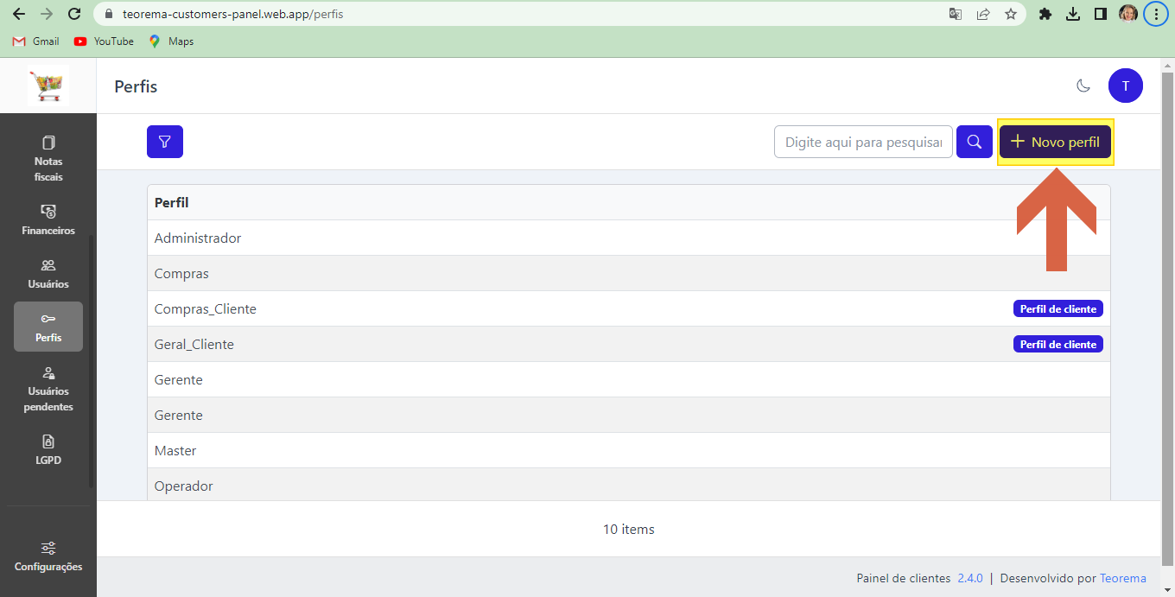
Task: Select the Operador profile row
Action: [x=629, y=485]
